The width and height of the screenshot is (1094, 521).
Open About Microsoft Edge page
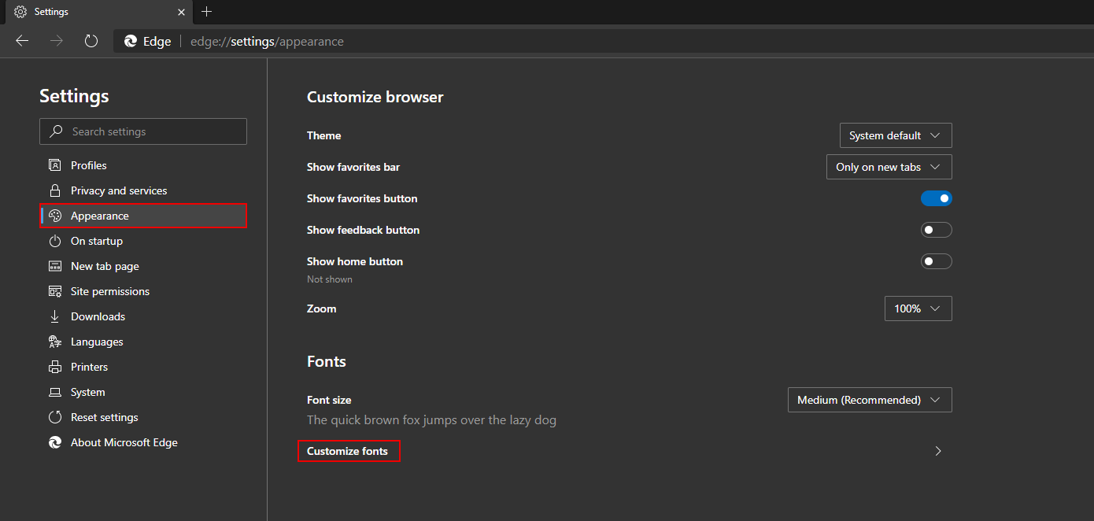tap(143, 442)
